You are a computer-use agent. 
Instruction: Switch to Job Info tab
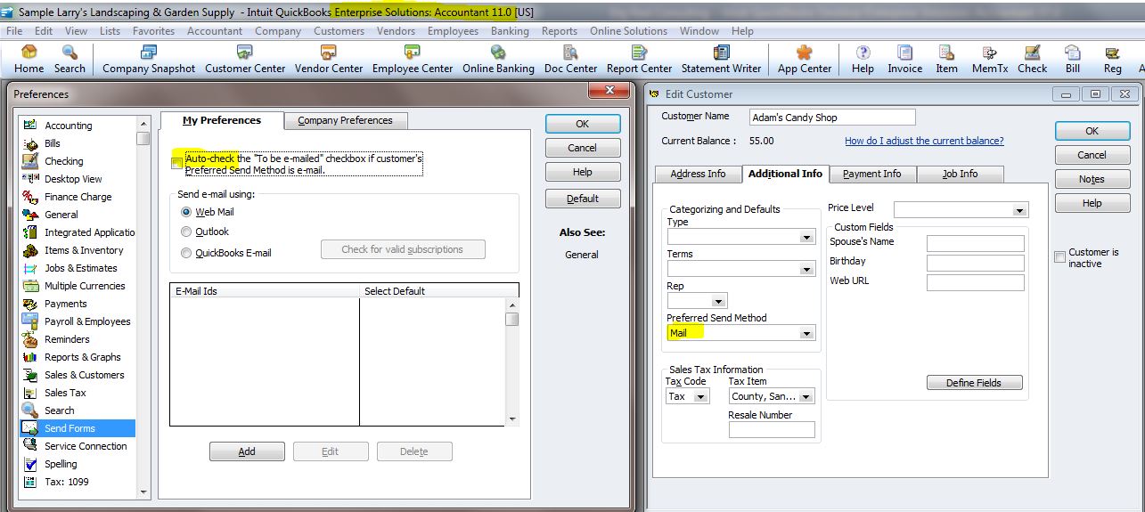(960, 174)
